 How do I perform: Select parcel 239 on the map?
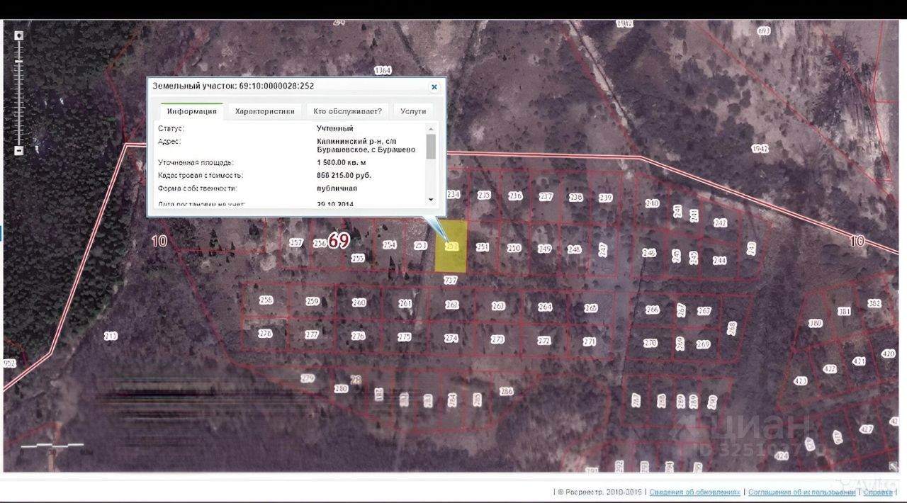click(x=605, y=198)
